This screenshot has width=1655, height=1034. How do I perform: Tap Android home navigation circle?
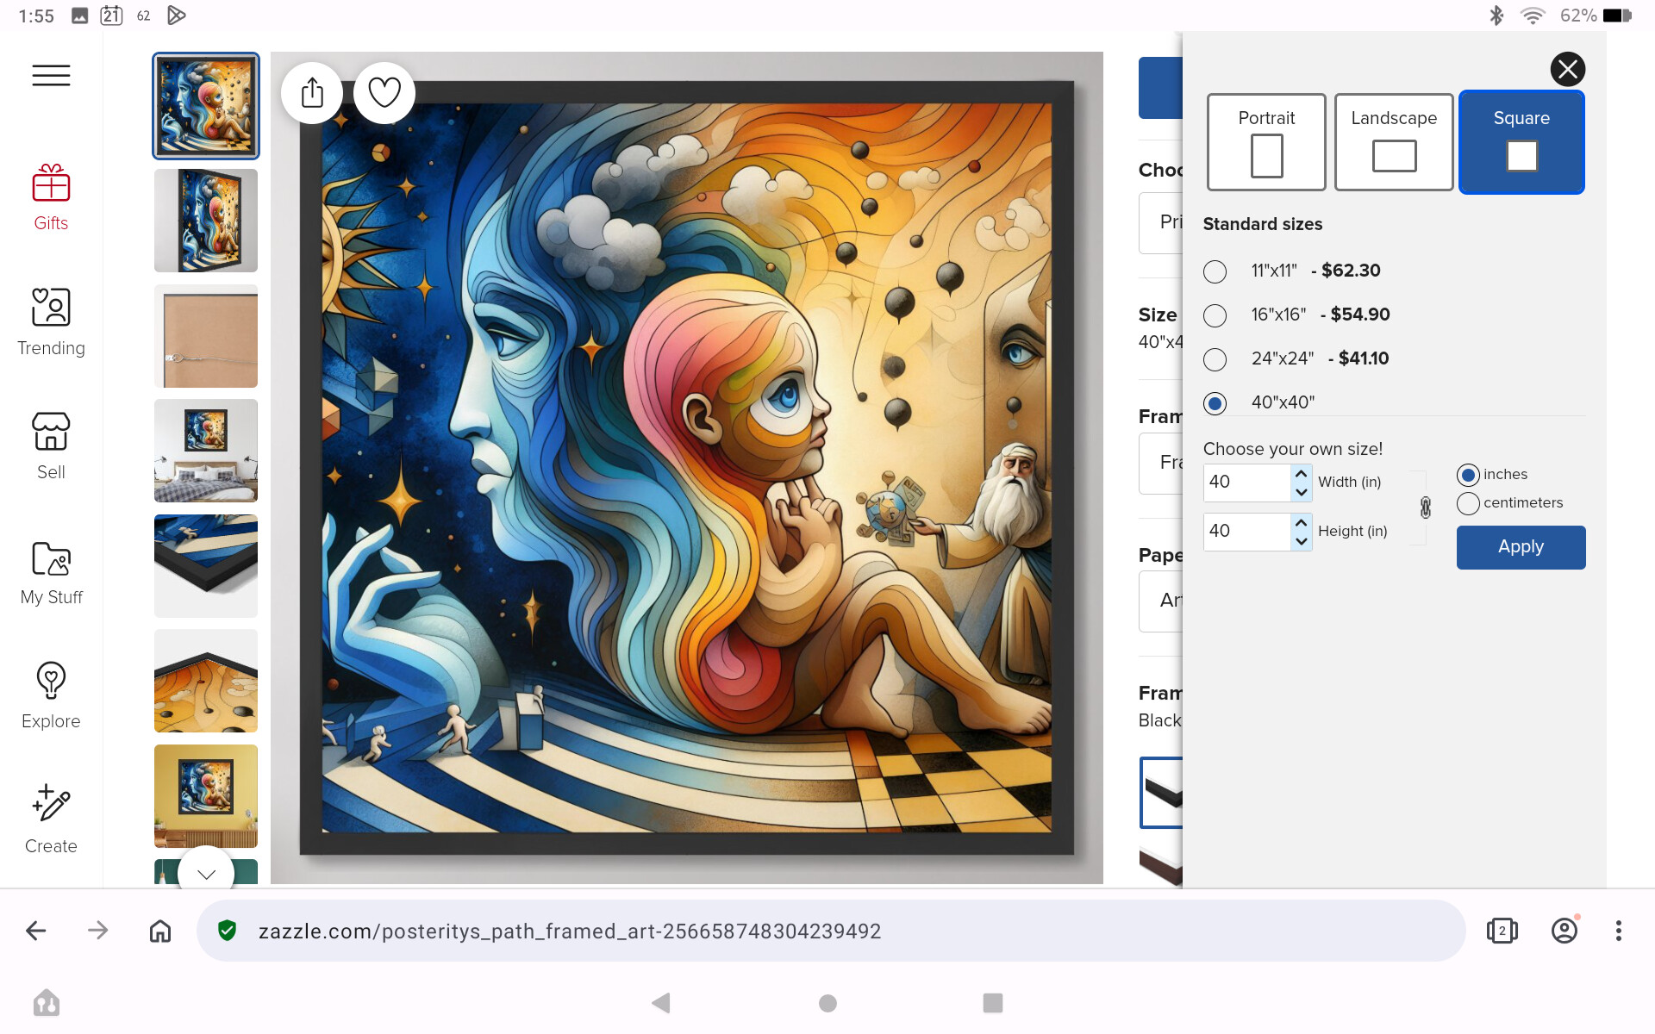pos(827,1003)
